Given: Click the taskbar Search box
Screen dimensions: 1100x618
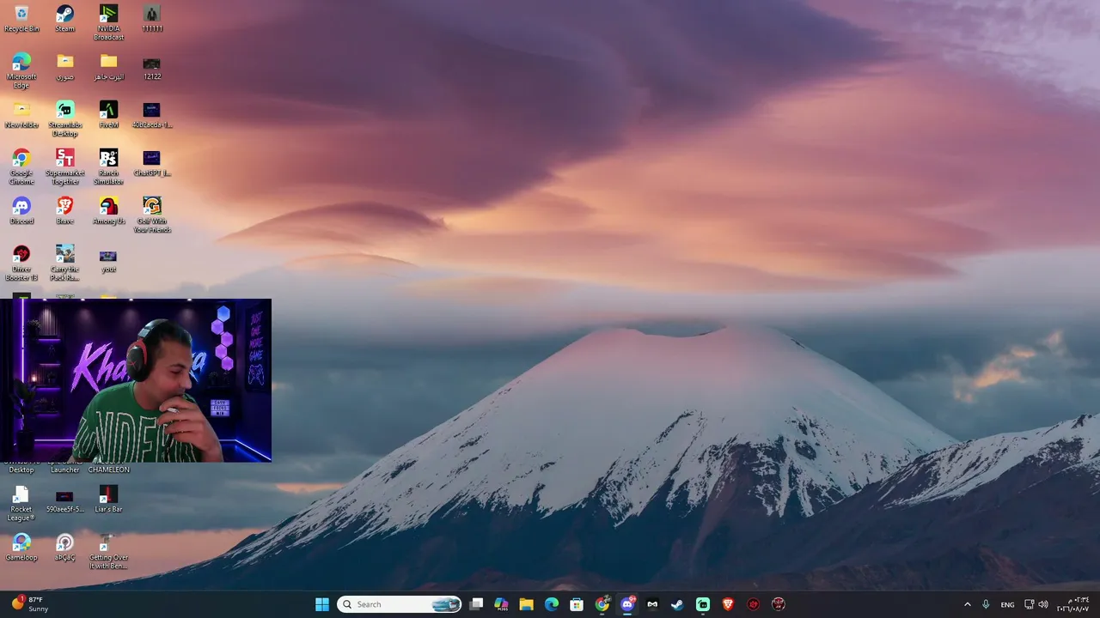Looking at the screenshot, I should (x=399, y=604).
